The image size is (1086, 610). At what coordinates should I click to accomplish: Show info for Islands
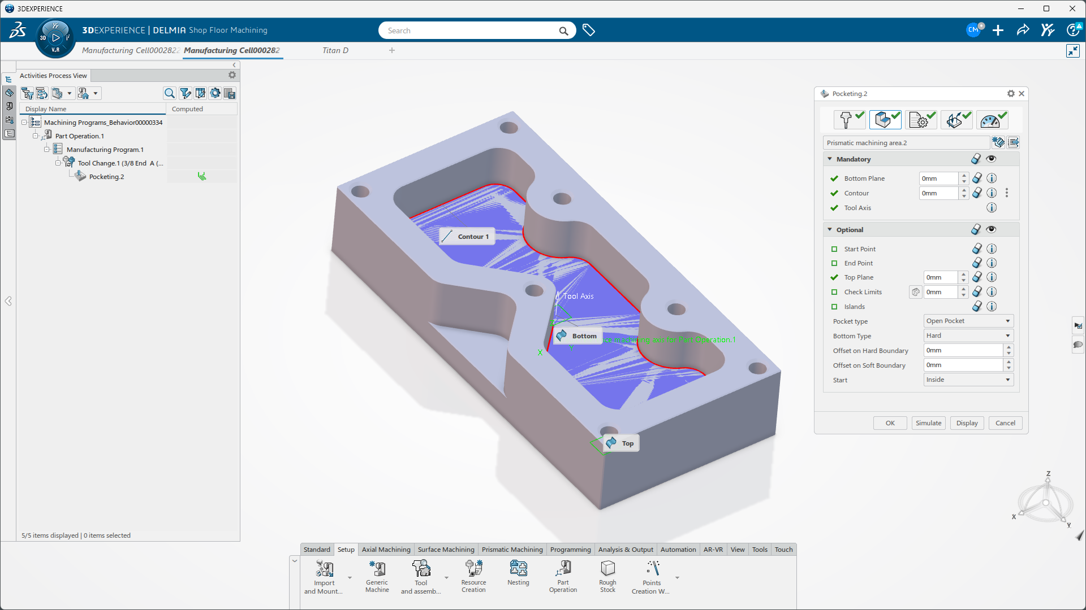point(992,306)
